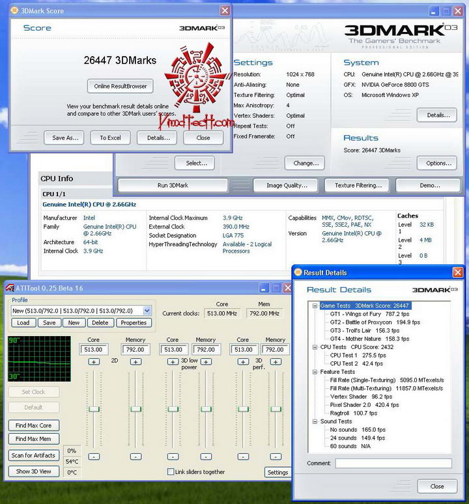Collapse the CPU Tests tree node
This screenshot has width=469, height=504.
pos(315,347)
